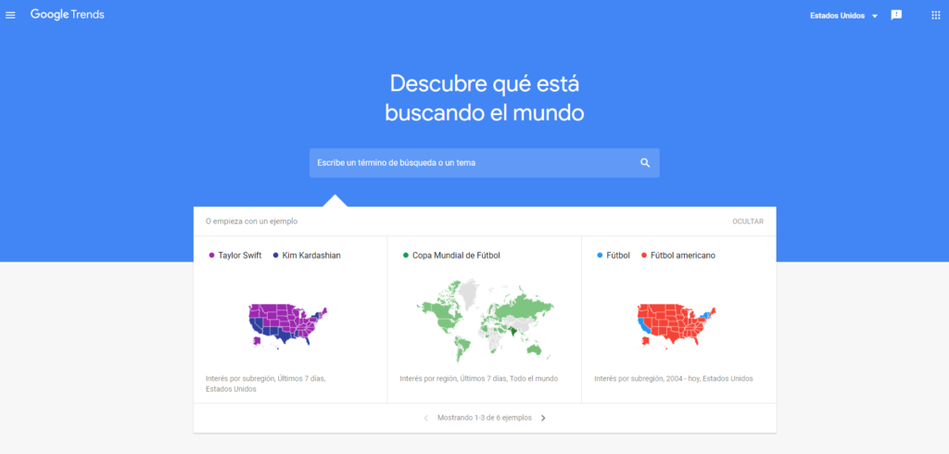The width and height of the screenshot is (949, 454).
Task: Click the Interés por región world caption
Action: click(479, 379)
